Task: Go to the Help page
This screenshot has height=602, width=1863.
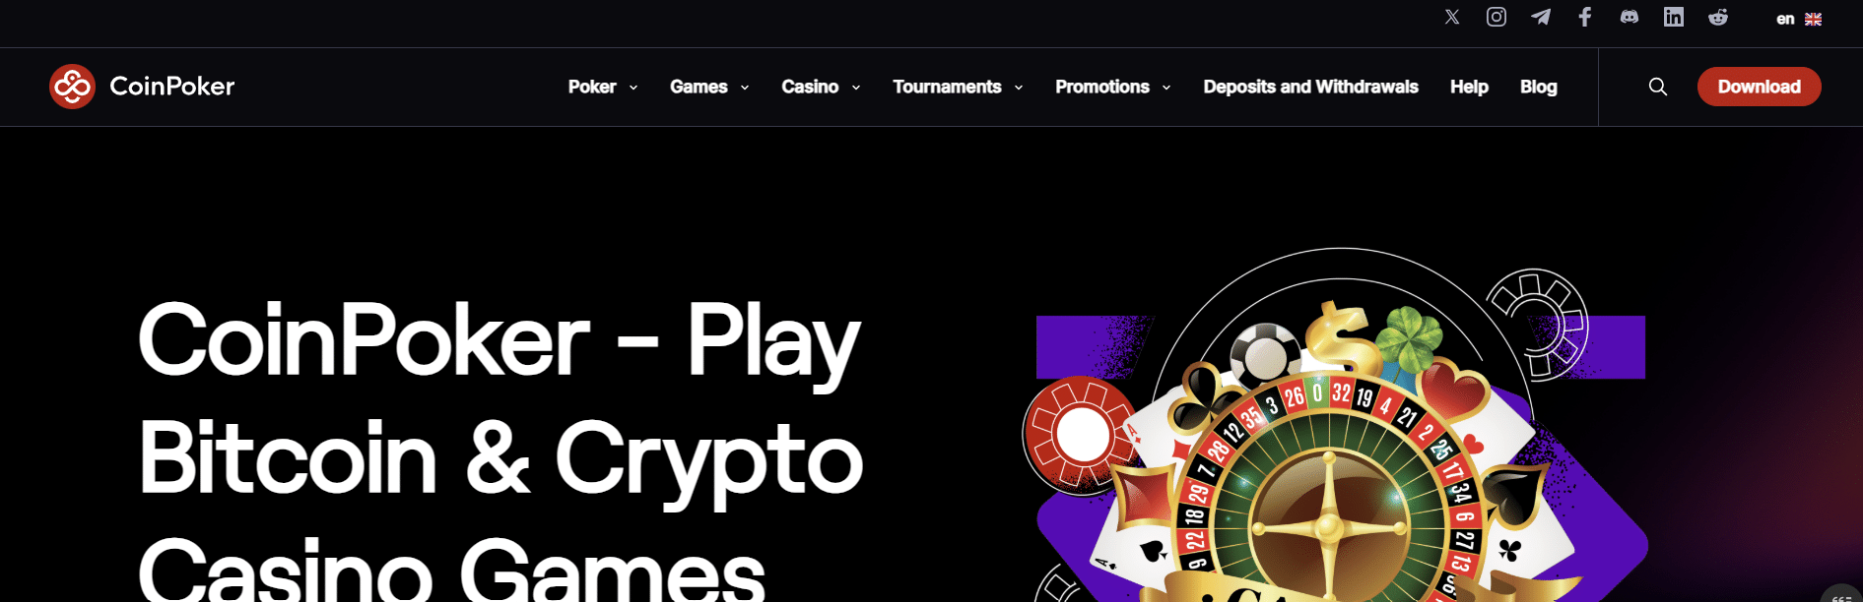Action: point(1469,87)
